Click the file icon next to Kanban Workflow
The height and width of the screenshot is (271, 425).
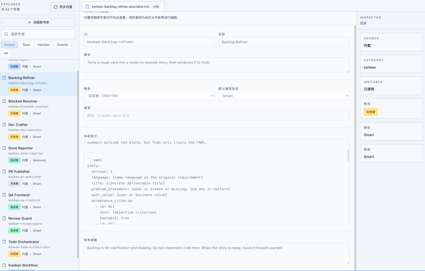tap(4, 266)
